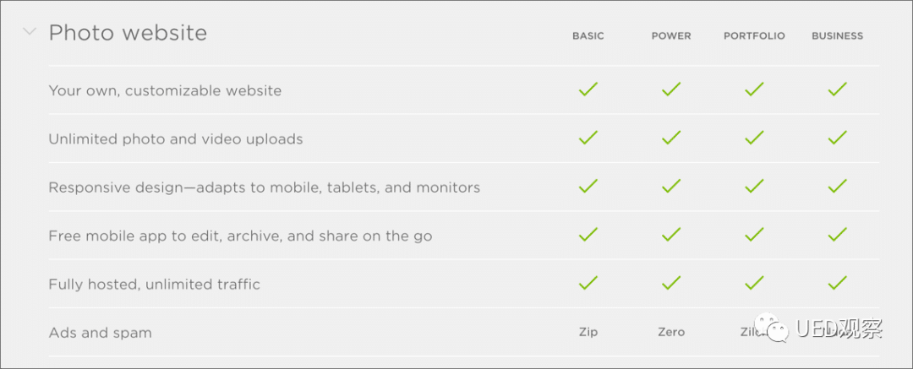This screenshot has height=369, width=913.
Task: Click 'Your own, customizable website' row label
Action: (x=165, y=91)
